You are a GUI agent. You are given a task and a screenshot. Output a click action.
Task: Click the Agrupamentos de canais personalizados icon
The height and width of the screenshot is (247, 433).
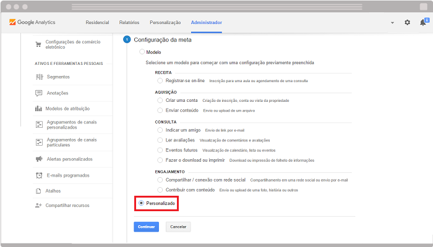[39, 125]
